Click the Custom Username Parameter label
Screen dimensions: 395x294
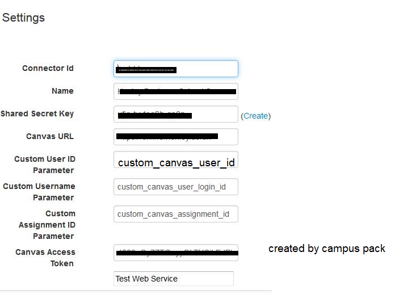coord(39,192)
